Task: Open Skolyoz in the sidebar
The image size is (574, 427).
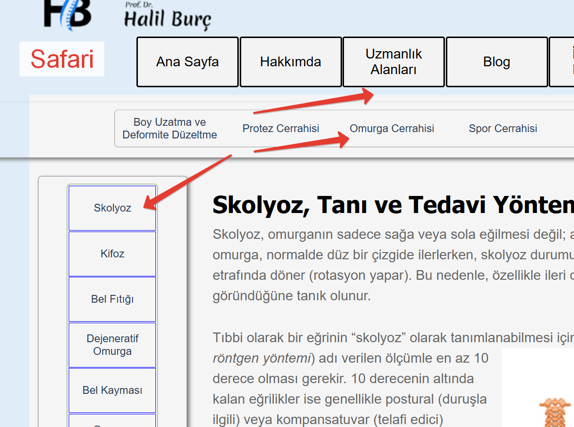Action: pos(112,208)
